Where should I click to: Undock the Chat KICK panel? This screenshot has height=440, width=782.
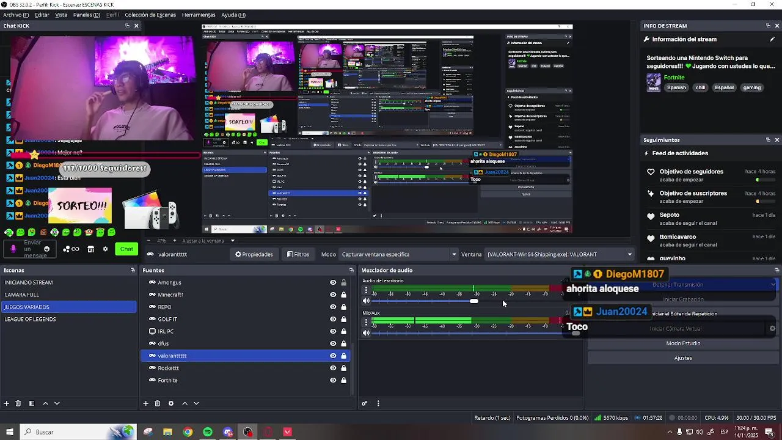coord(127,26)
